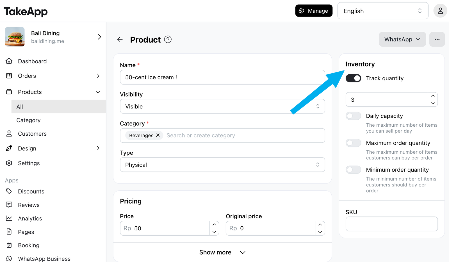This screenshot has height=262, width=449.
Task: Open the Analytics chart icon
Action: pos(9,218)
